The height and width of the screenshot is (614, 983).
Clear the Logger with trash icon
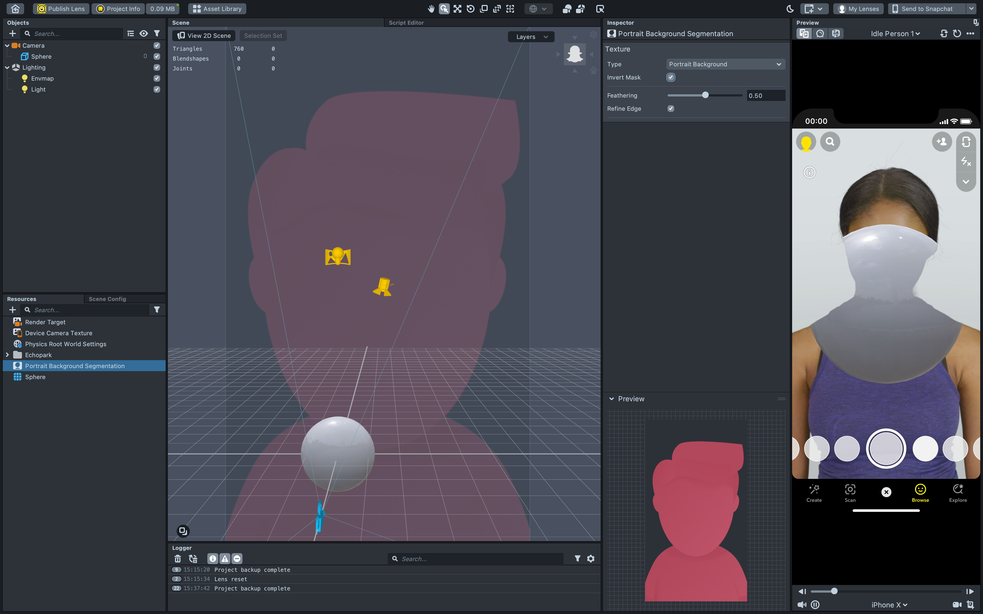(x=177, y=559)
